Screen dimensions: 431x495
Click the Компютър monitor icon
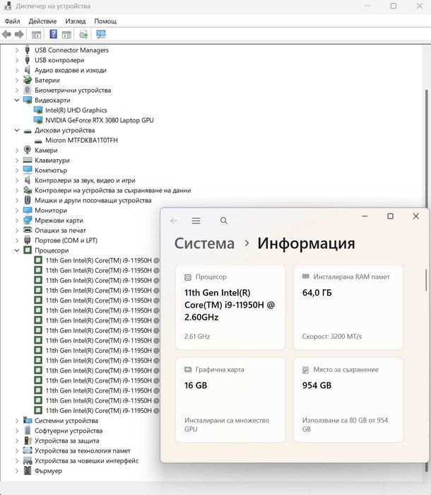coord(28,170)
